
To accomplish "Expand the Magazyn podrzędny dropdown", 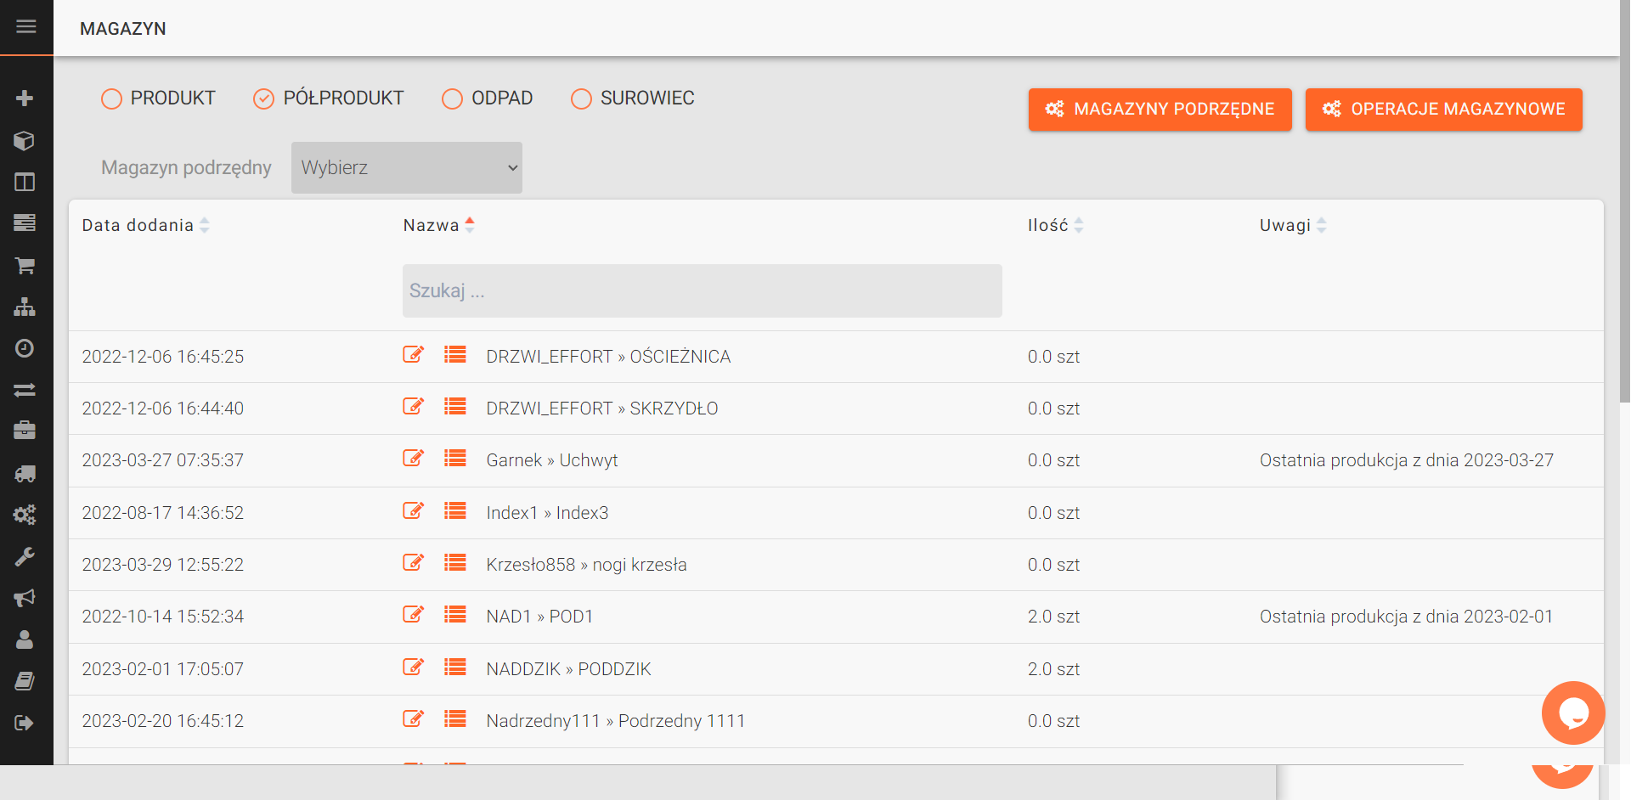I will [406, 168].
